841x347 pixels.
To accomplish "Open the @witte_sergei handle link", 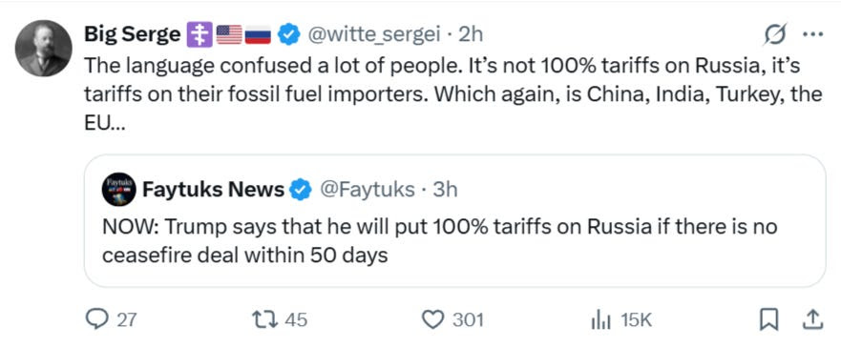I will tap(372, 35).
